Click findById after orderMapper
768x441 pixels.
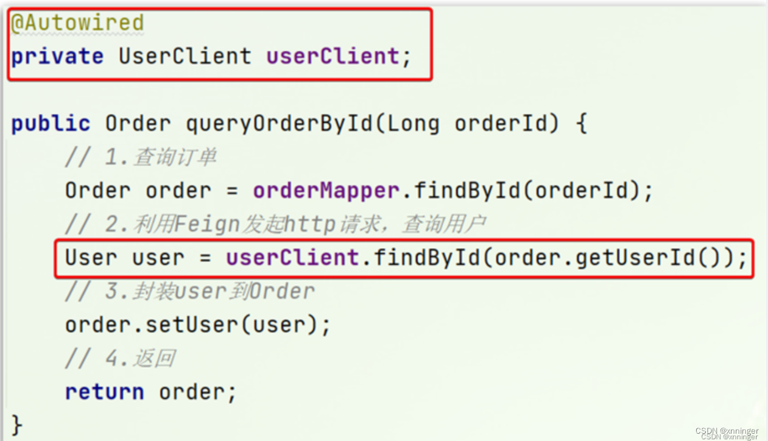point(467,191)
